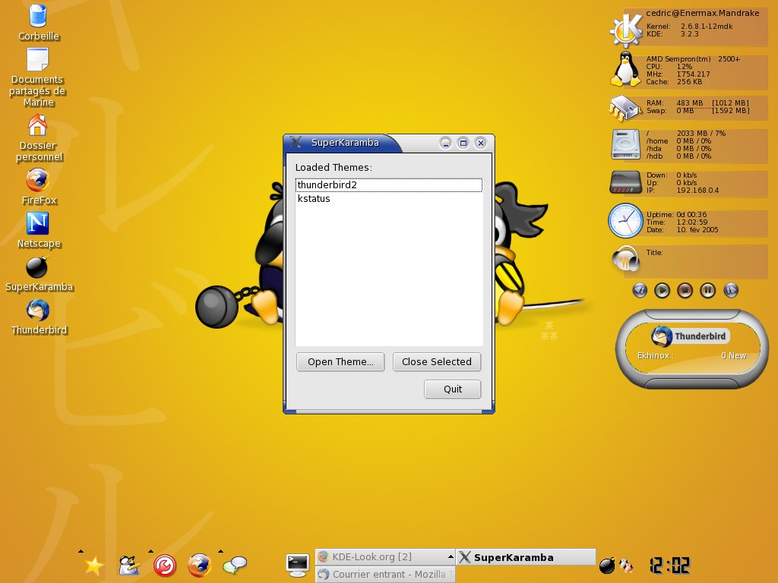
Task: Pause playback in the media widget
Action: point(707,290)
